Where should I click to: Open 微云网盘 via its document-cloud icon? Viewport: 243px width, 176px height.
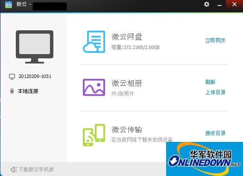(x=94, y=42)
